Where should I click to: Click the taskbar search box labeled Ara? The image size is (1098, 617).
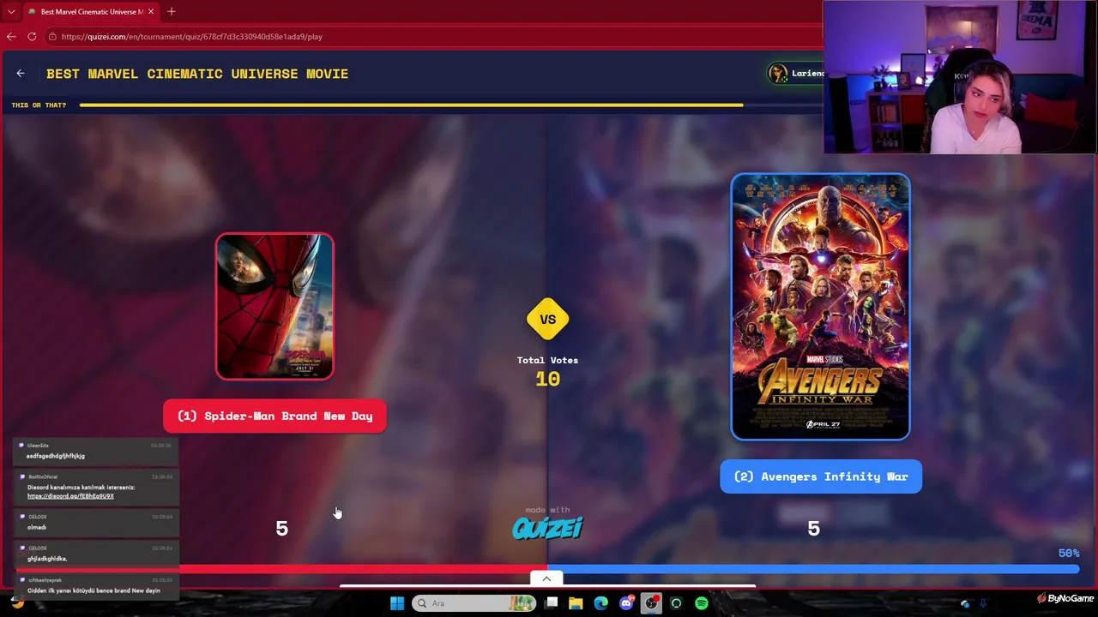click(474, 603)
